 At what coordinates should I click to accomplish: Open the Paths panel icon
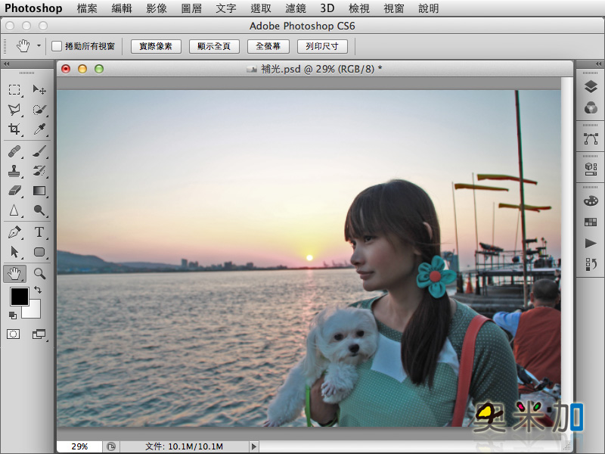click(591, 139)
